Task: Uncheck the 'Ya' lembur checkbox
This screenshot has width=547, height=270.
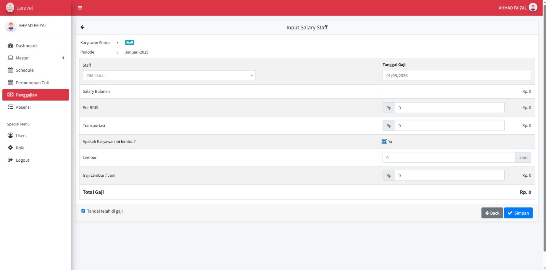Action: 385,141
